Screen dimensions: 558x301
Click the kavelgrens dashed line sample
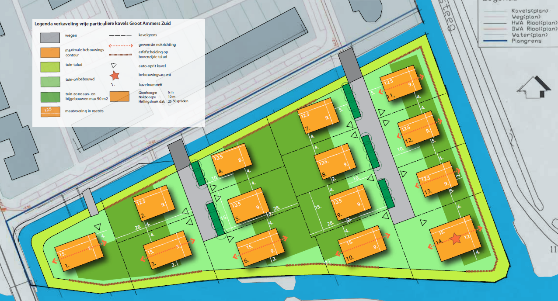click(119, 36)
